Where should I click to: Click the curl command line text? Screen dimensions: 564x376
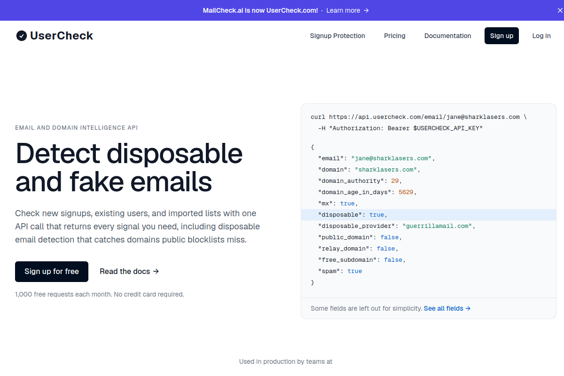(419, 117)
